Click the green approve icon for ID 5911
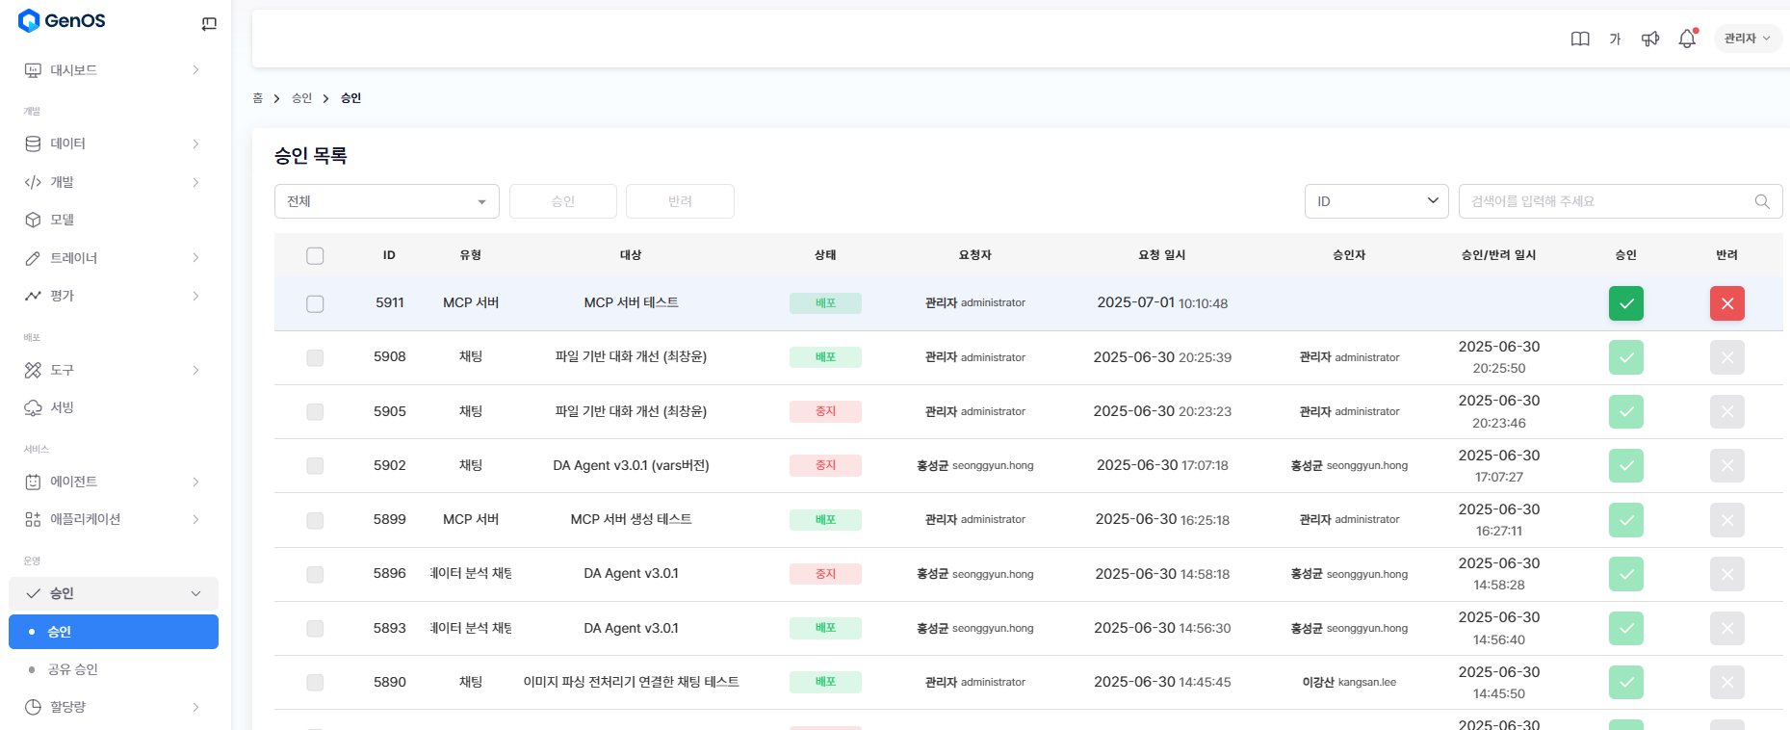 1625,303
